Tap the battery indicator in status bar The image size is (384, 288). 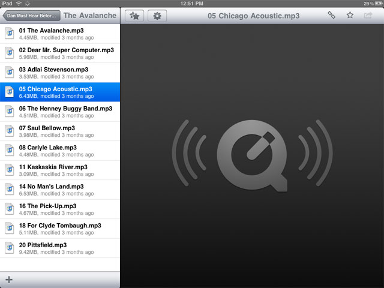379,4
